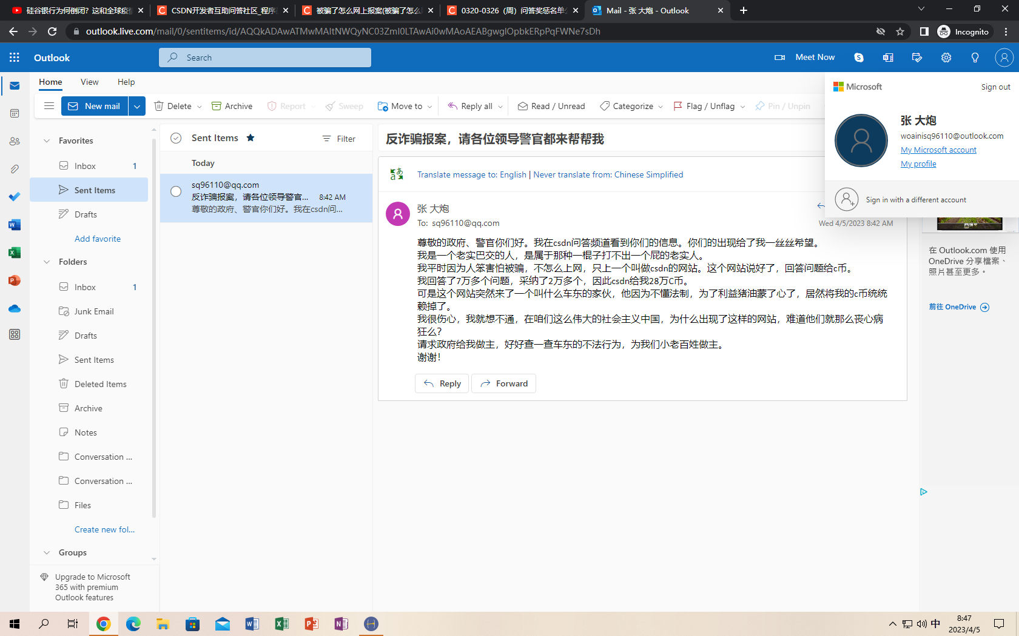Click the account avatar in Outlook header
Screen dimensions: 1019x636
(x=1004, y=58)
